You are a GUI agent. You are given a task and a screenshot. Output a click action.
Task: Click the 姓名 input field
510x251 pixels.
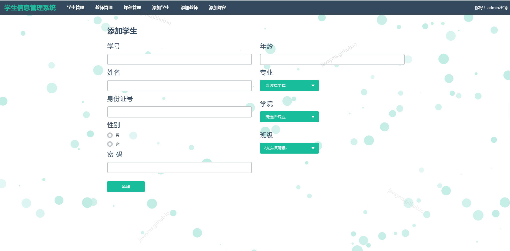click(x=179, y=85)
